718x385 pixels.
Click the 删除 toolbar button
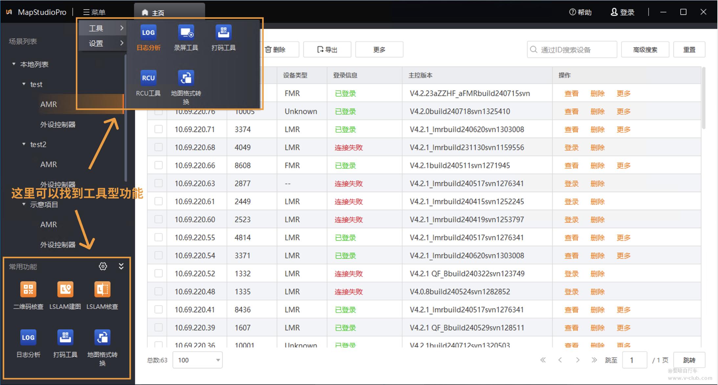[279, 50]
